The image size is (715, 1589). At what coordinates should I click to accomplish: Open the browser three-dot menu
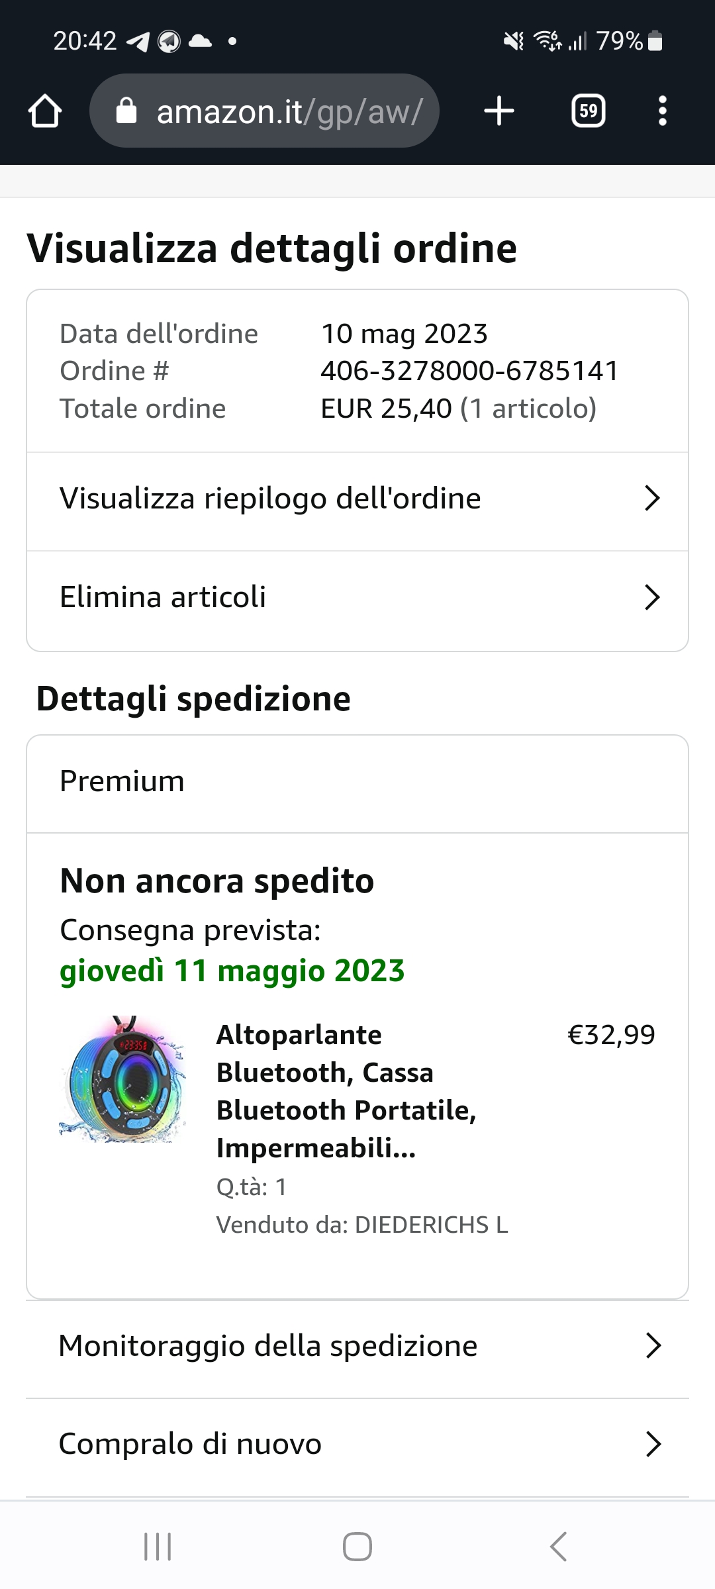[x=662, y=111]
